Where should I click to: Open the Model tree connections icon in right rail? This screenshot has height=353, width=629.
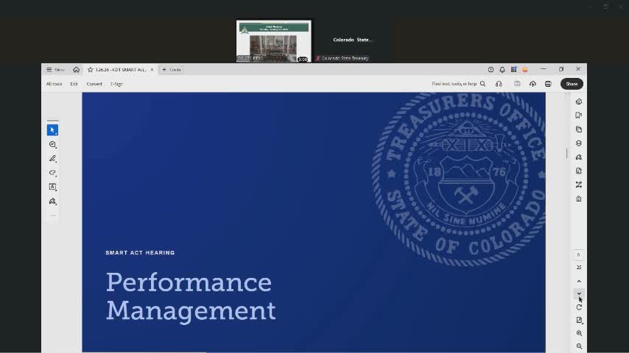(579, 185)
